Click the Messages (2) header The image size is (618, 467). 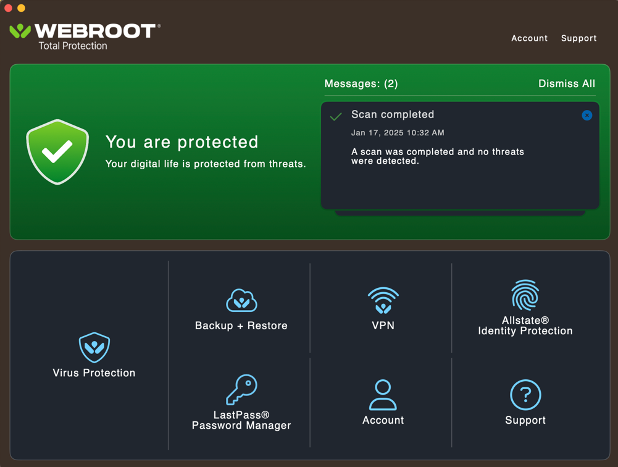(x=361, y=83)
